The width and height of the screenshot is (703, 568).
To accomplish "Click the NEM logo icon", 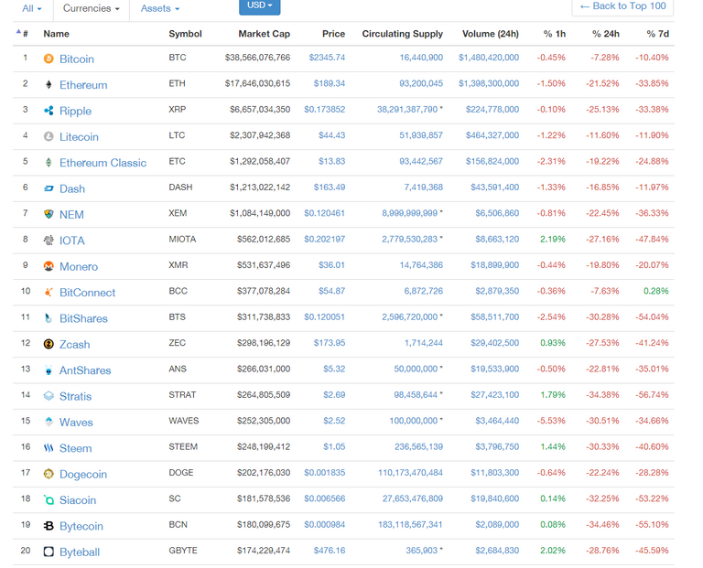I will (x=49, y=214).
